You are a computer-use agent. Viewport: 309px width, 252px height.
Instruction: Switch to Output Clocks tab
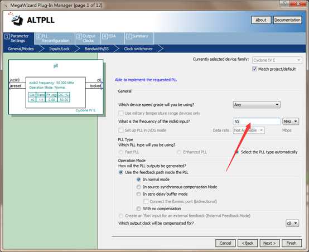click(x=88, y=38)
